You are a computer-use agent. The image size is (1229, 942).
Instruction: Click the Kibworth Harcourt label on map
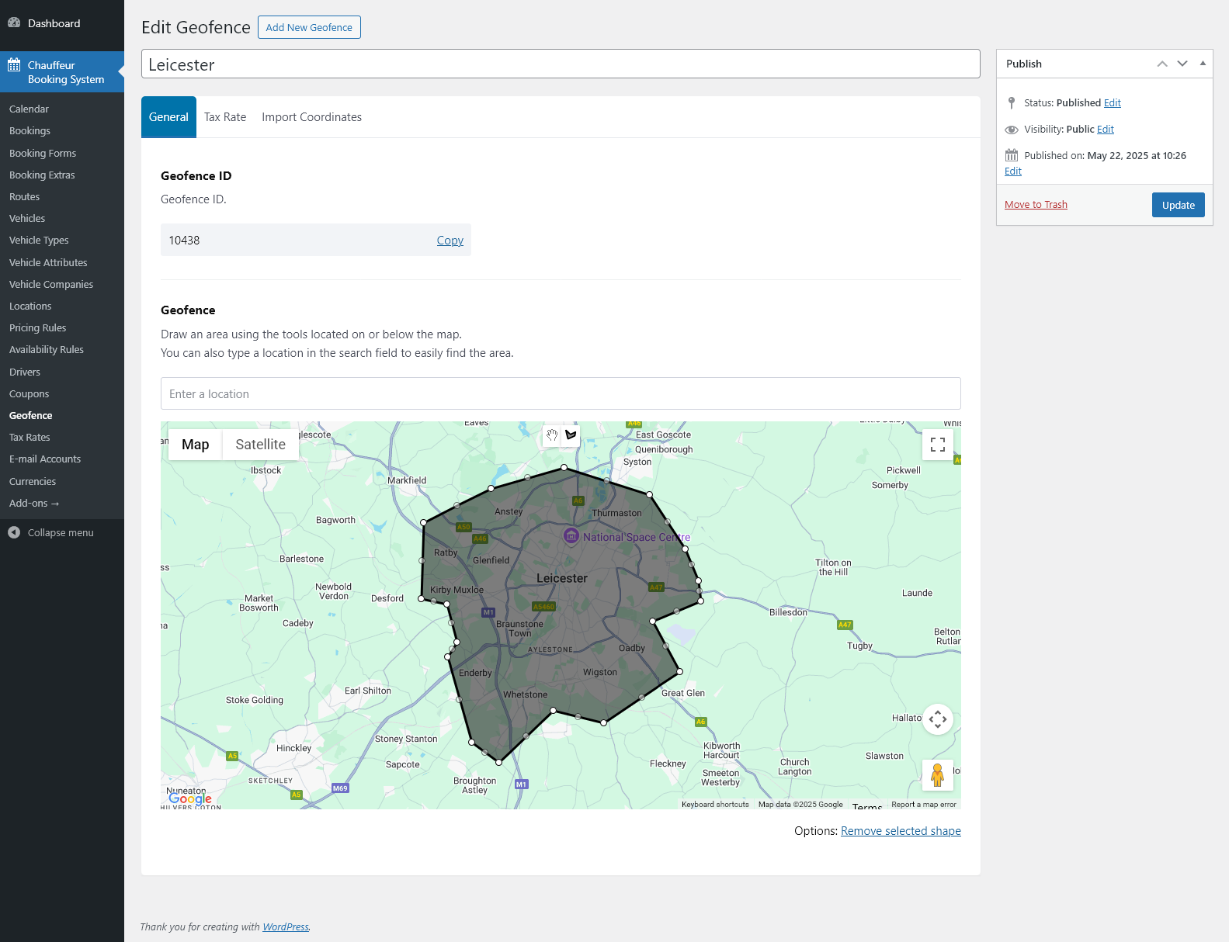721,750
